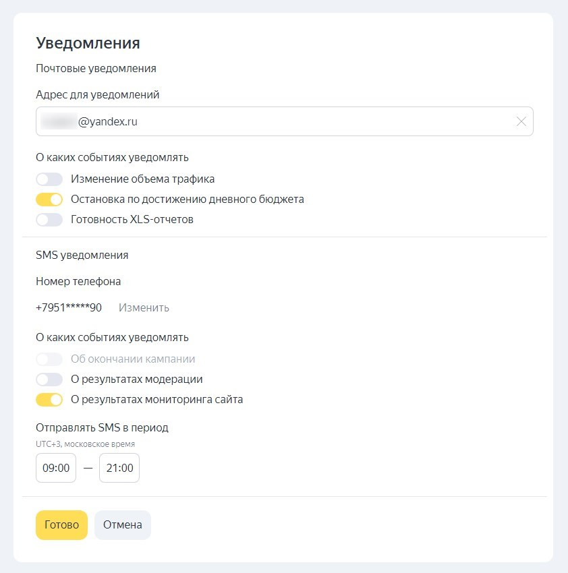The width and height of the screenshot is (568, 573).
Task: Click the 'Уведомления' dialog heading
Action: pos(88,43)
